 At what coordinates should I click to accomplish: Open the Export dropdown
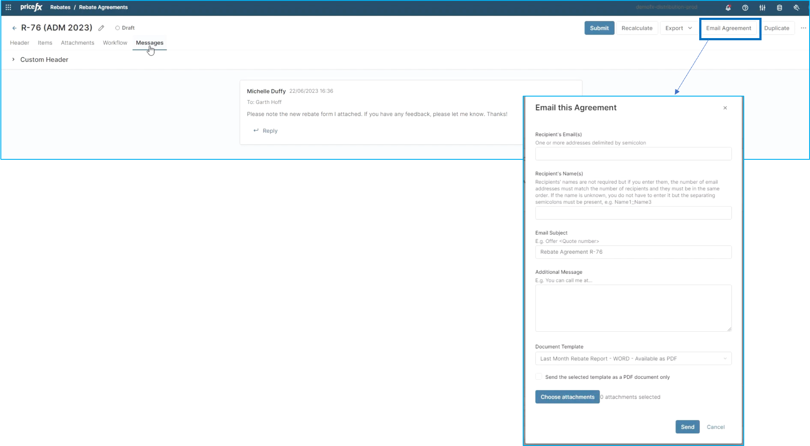point(678,28)
